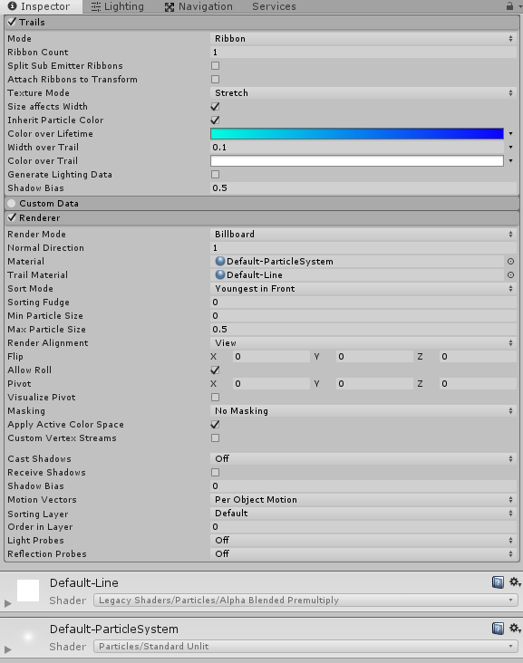Open object picker for Material field
The image size is (523, 663).
tap(510, 262)
